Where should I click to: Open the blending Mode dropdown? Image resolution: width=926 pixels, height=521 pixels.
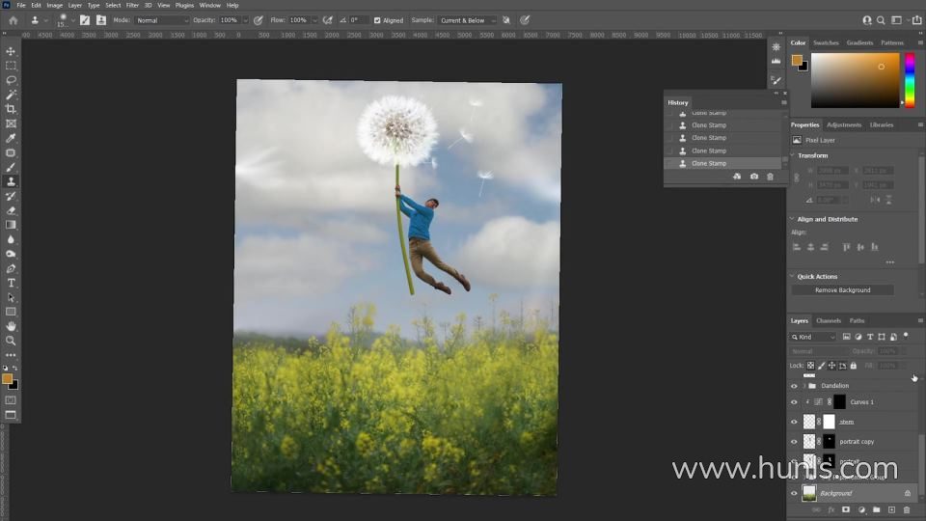(x=161, y=20)
